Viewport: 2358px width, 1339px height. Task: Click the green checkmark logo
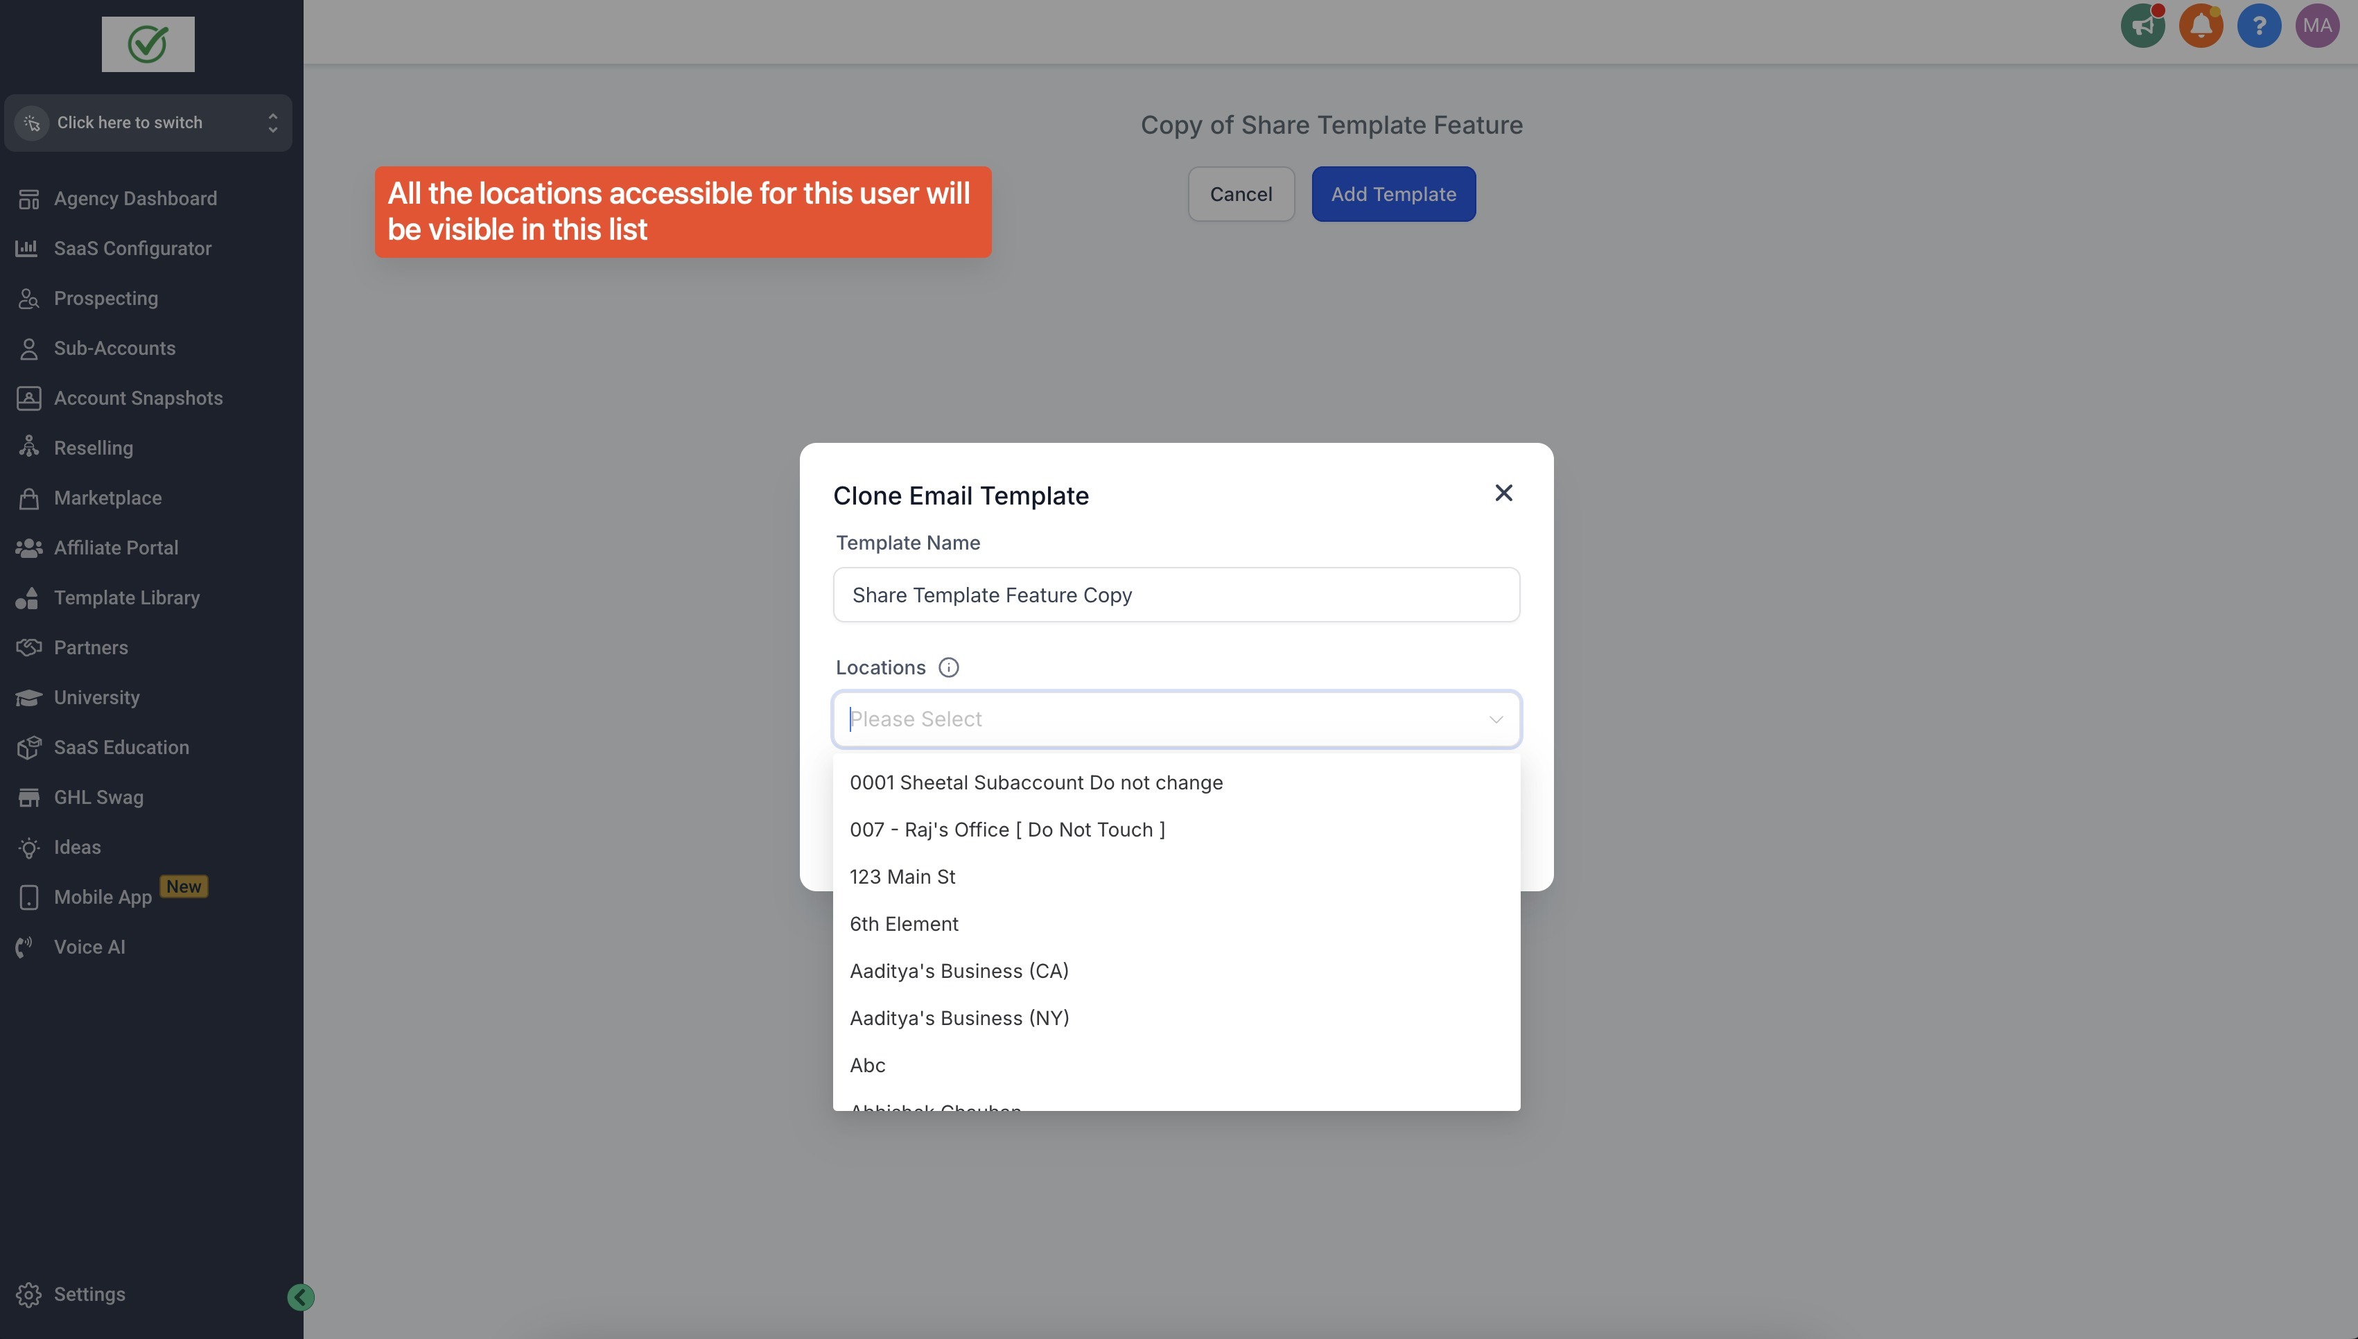[x=148, y=44]
